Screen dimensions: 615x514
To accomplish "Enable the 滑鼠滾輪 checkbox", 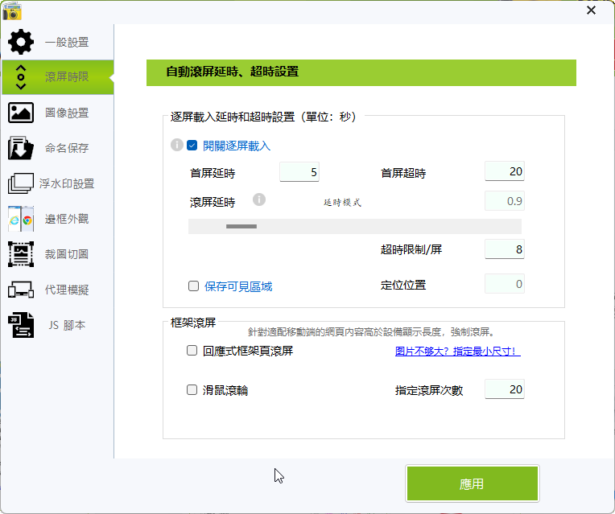I will [x=192, y=389].
